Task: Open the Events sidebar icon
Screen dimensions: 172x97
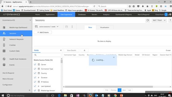Action: (x=4, y=65)
